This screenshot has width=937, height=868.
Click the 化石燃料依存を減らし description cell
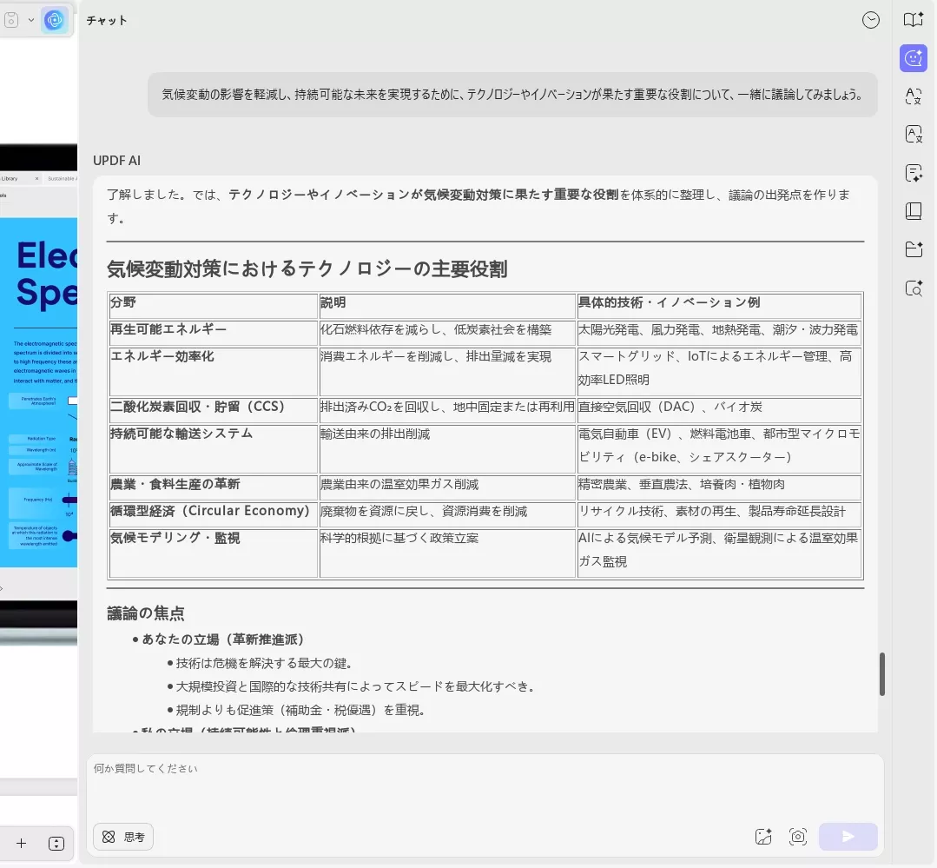447,333
